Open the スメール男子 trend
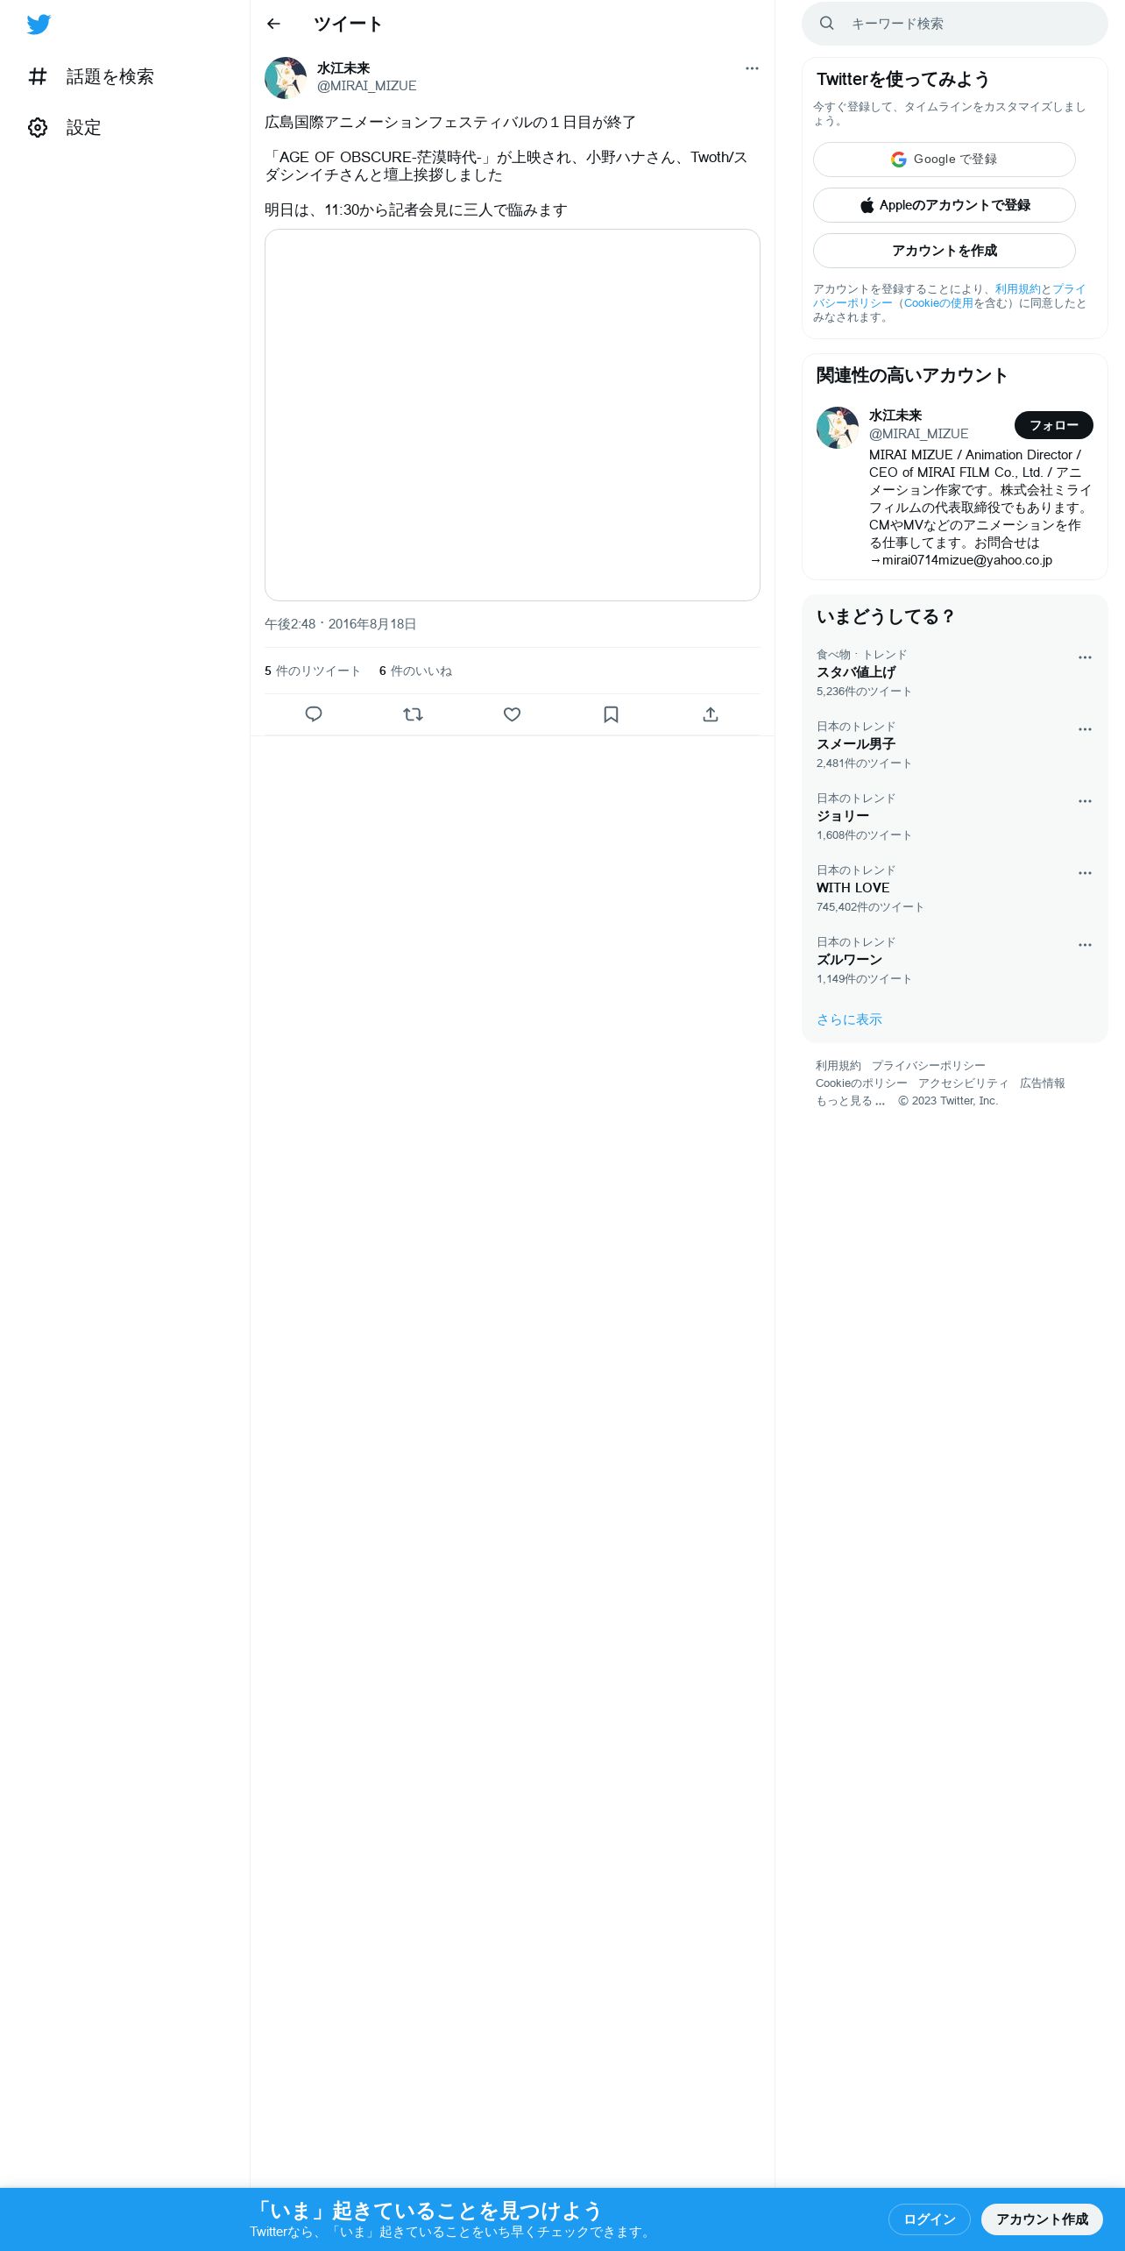 pos(955,745)
